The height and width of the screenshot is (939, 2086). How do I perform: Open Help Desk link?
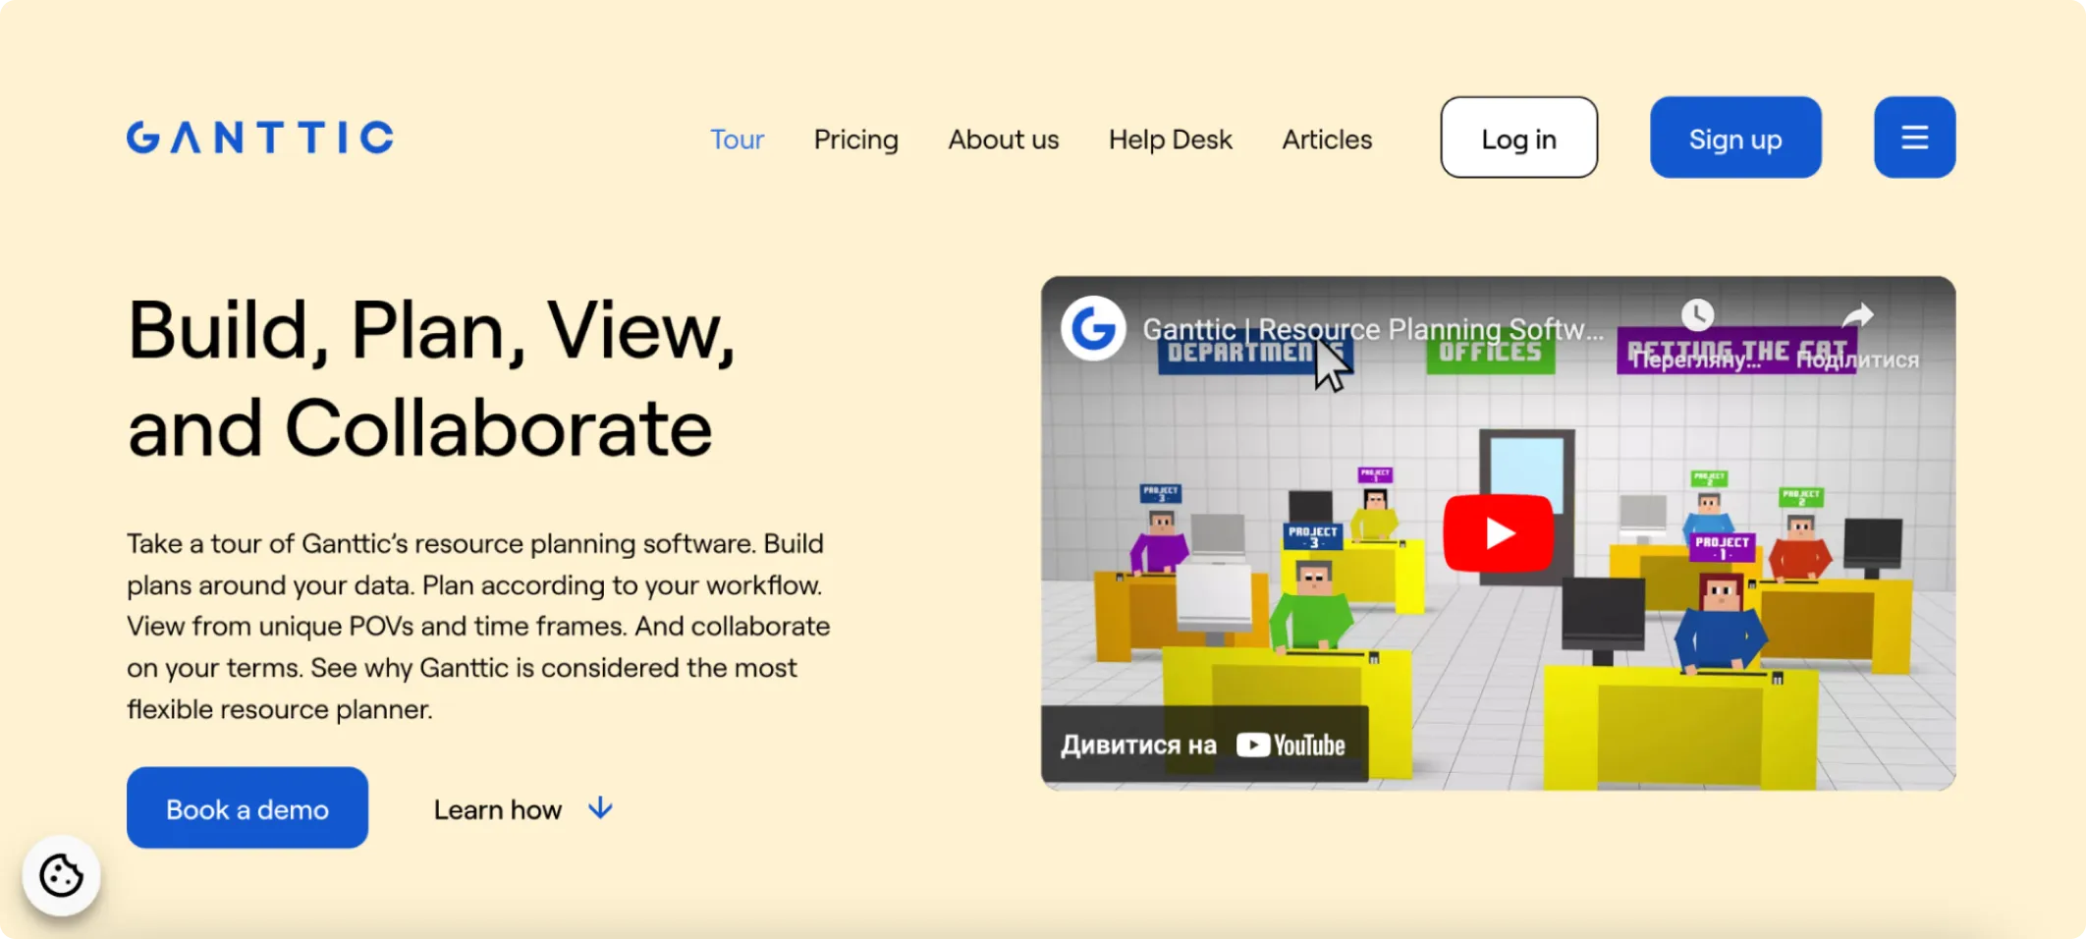[x=1170, y=139]
